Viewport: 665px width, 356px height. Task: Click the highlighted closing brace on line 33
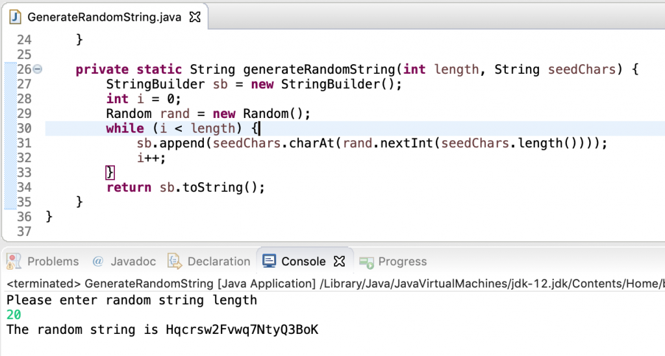coord(110,172)
